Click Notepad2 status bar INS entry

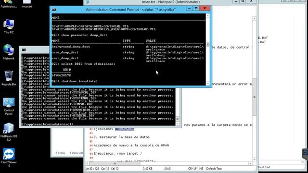click(201, 169)
